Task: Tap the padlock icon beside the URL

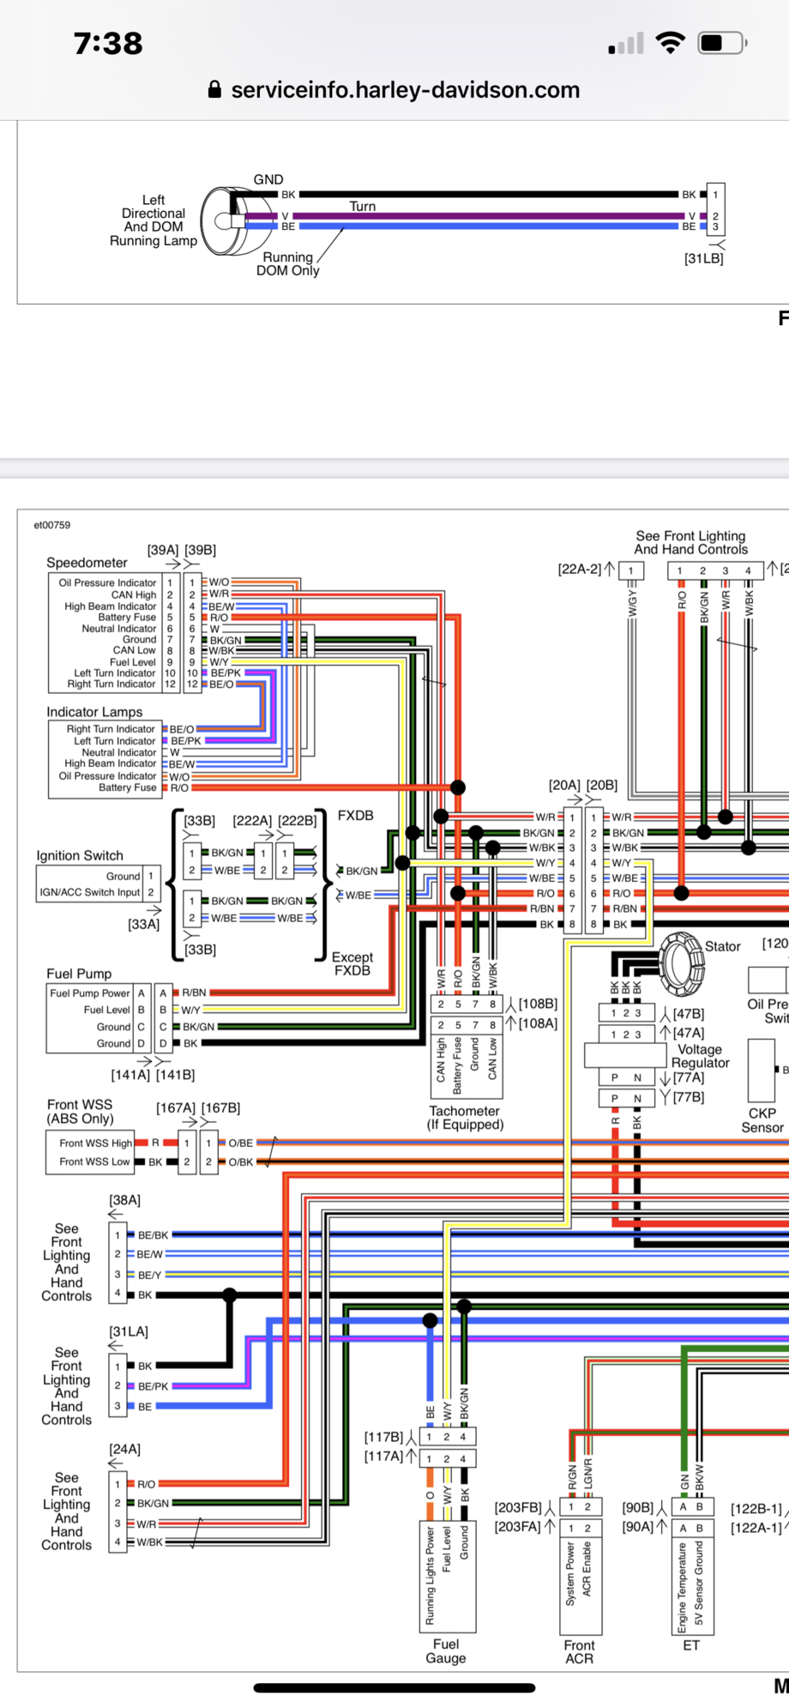Action: tap(214, 90)
